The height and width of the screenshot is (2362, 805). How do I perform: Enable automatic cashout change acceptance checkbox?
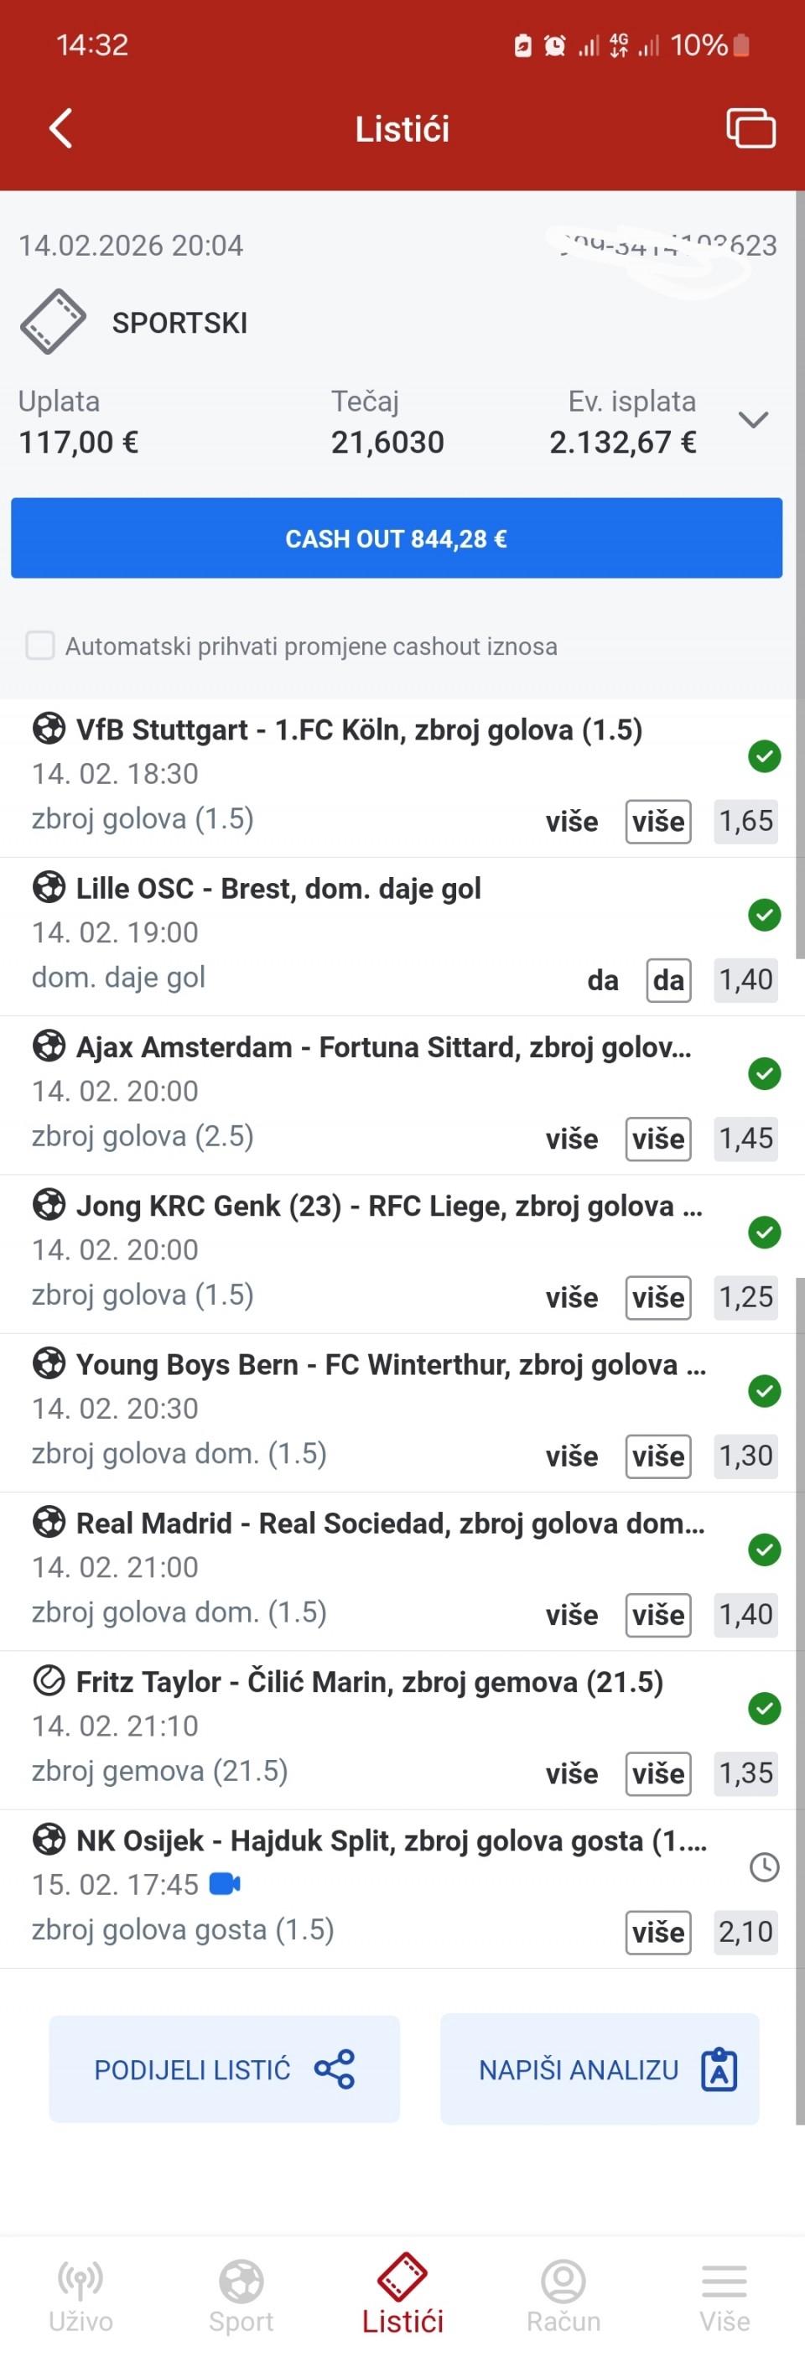click(40, 646)
